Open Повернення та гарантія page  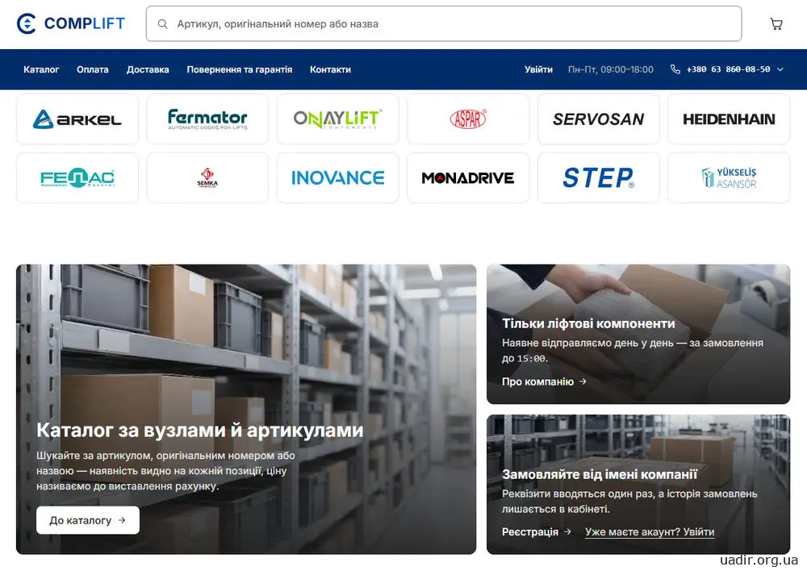coord(240,69)
